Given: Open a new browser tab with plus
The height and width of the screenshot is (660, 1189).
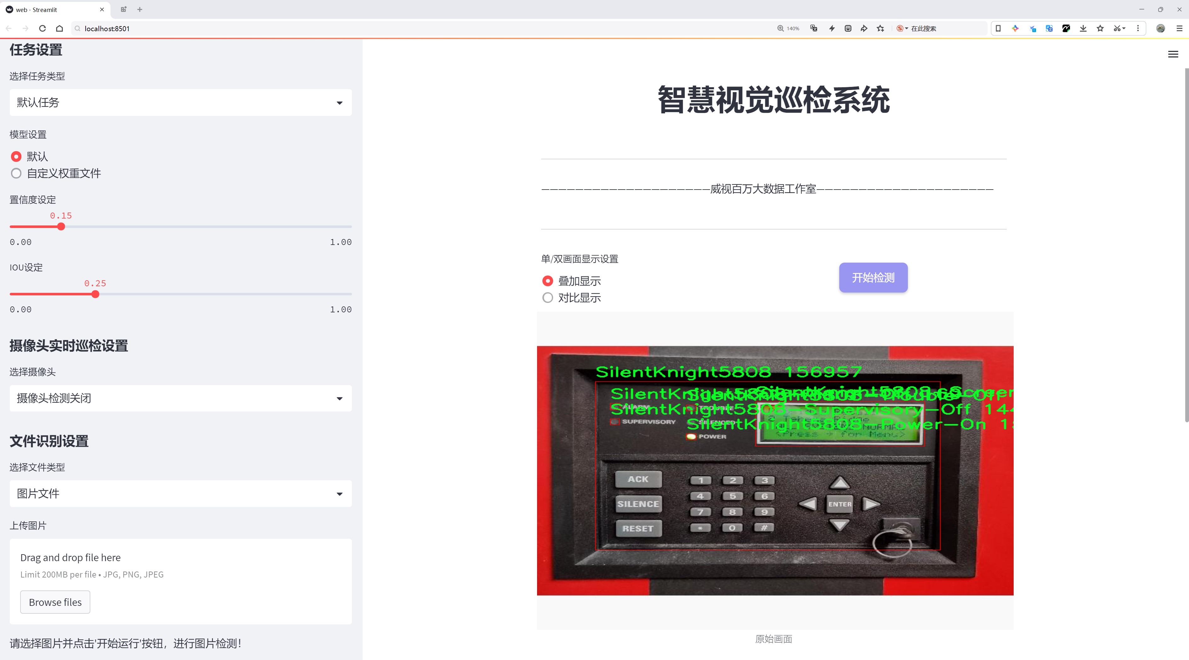Looking at the screenshot, I should pos(139,9).
